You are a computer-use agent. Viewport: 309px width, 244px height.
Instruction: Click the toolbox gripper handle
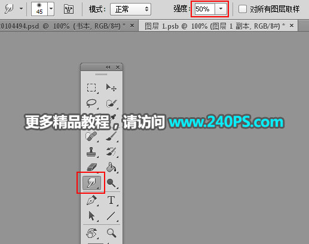101,74
